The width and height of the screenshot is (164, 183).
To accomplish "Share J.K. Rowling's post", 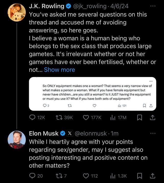I will pos(153,117).
